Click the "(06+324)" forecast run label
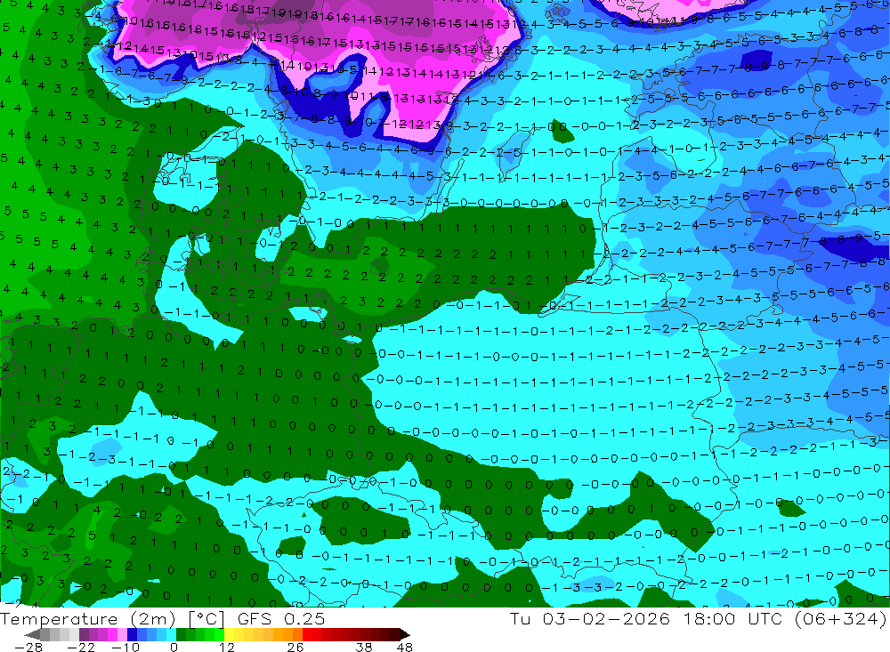Image resolution: width=890 pixels, height=652 pixels. coord(840,618)
